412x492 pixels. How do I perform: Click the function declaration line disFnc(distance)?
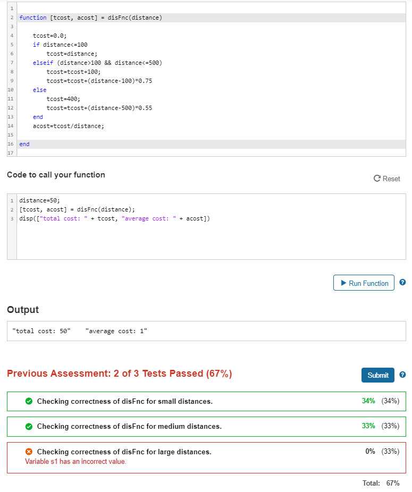(x=91, y=18)
